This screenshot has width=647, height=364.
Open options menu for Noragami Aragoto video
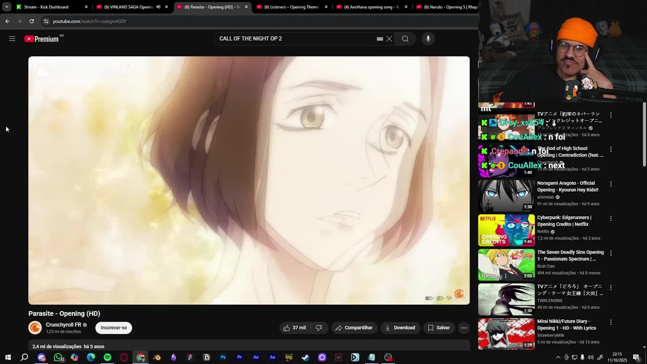click(611, 184)
